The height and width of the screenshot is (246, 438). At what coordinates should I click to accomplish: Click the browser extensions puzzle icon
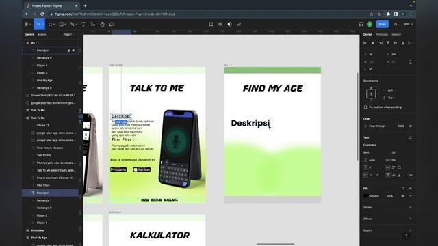388,14
